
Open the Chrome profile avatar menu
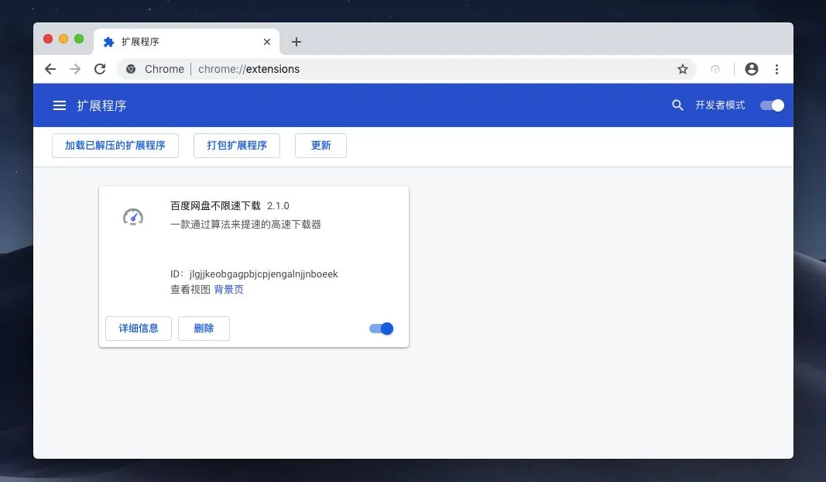click(752, 69)
